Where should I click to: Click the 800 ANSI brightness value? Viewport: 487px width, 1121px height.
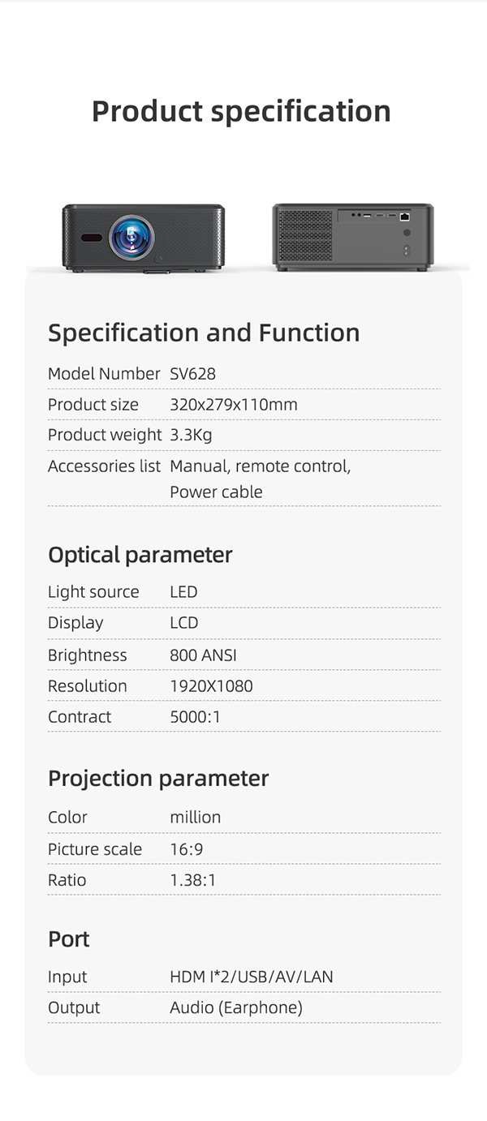click(203, 655)
